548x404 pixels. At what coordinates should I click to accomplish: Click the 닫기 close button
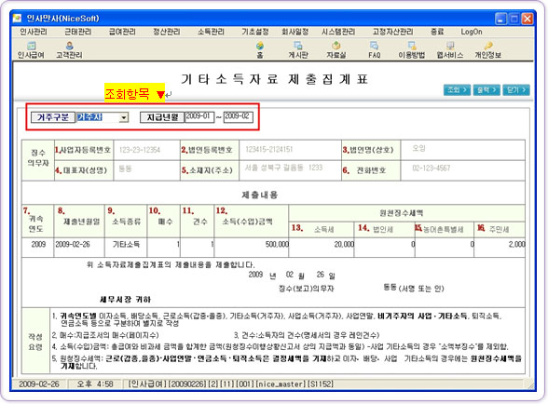[516, 90]
